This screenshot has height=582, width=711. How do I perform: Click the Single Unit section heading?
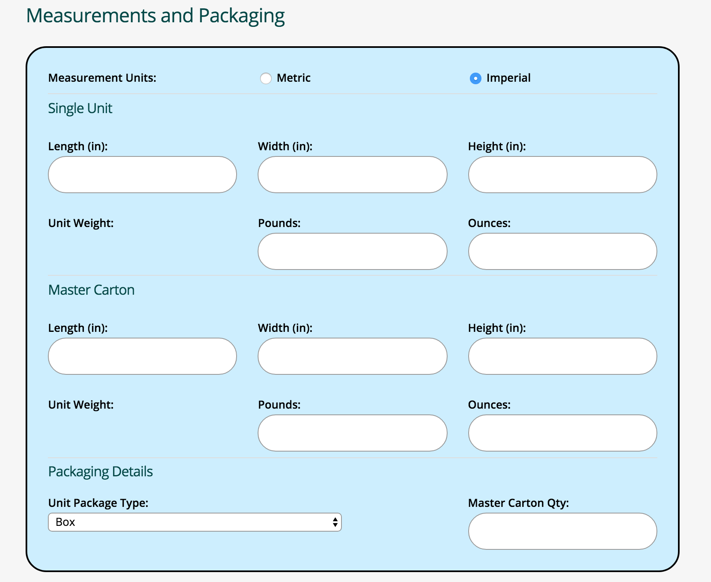click(80, 109)
